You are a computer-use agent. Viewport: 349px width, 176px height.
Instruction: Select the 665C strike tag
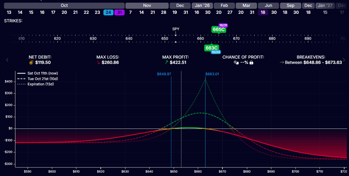point(218,30)
